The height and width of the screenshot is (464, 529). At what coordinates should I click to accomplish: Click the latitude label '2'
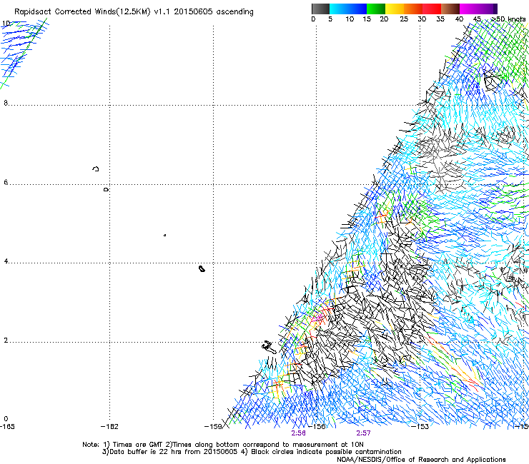click(x=6, y=340)
